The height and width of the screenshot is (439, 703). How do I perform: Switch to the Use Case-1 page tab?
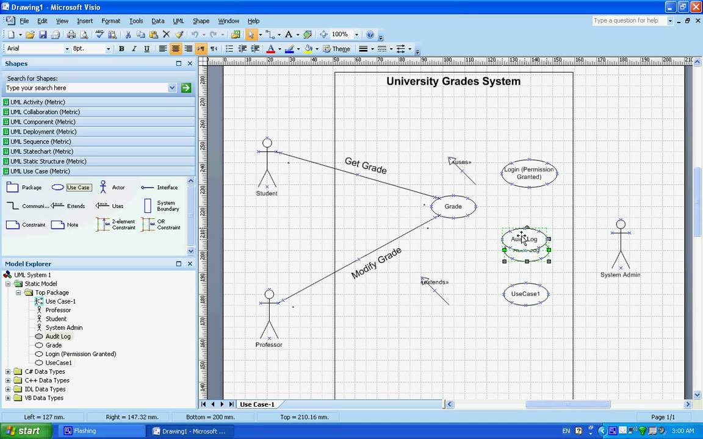tap(257, 404)
